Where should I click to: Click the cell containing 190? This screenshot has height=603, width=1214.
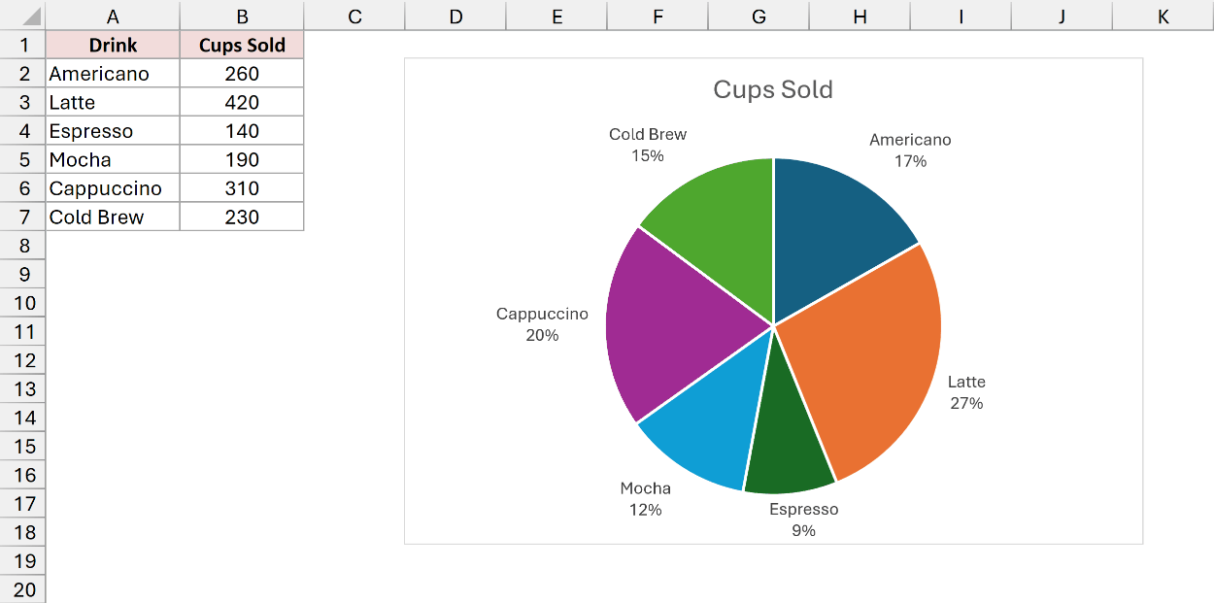coord(242,159)
